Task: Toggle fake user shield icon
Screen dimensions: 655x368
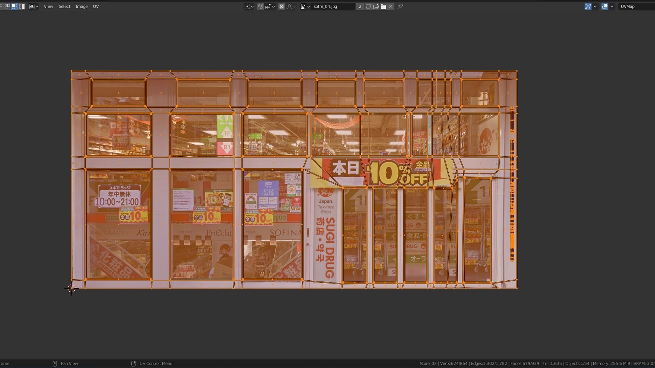Action: [368, 6]
